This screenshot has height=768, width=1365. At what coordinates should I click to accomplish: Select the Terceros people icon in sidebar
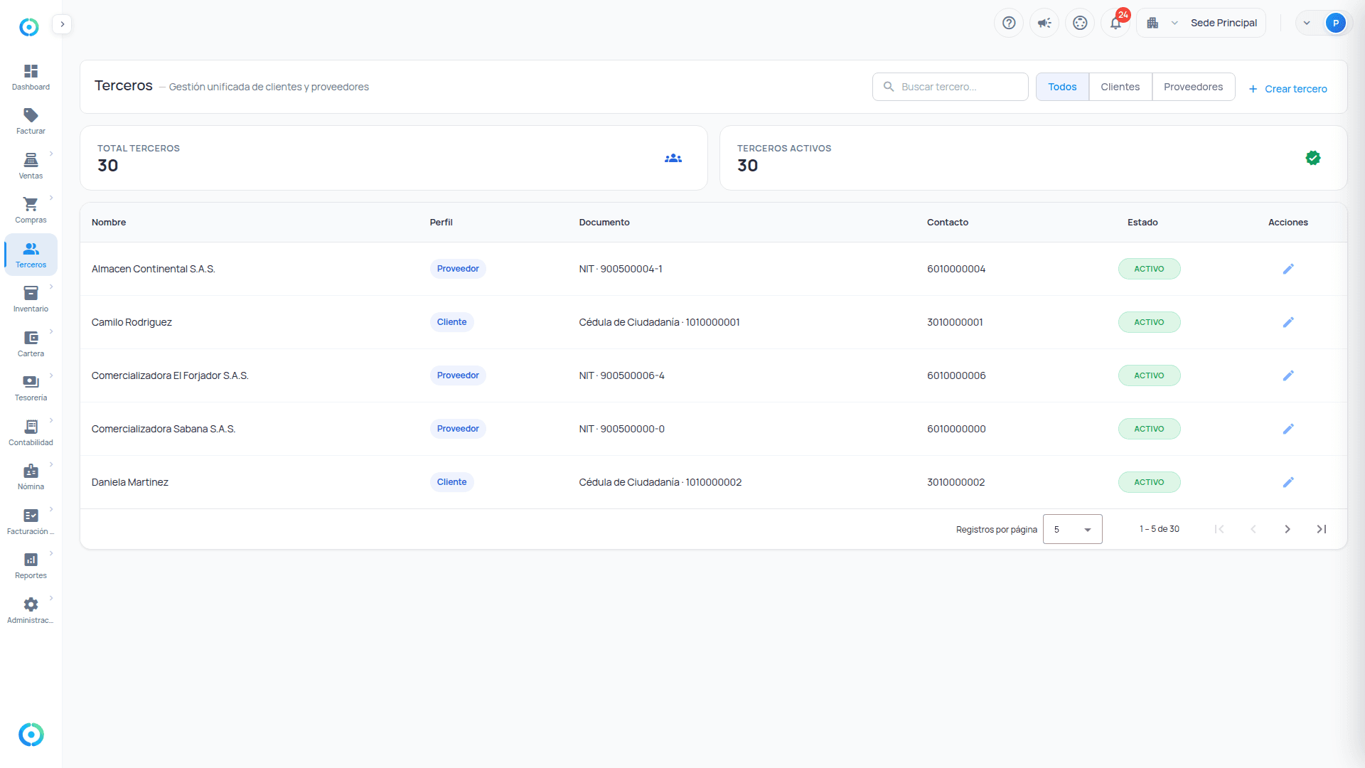click(x=31, y=249)
